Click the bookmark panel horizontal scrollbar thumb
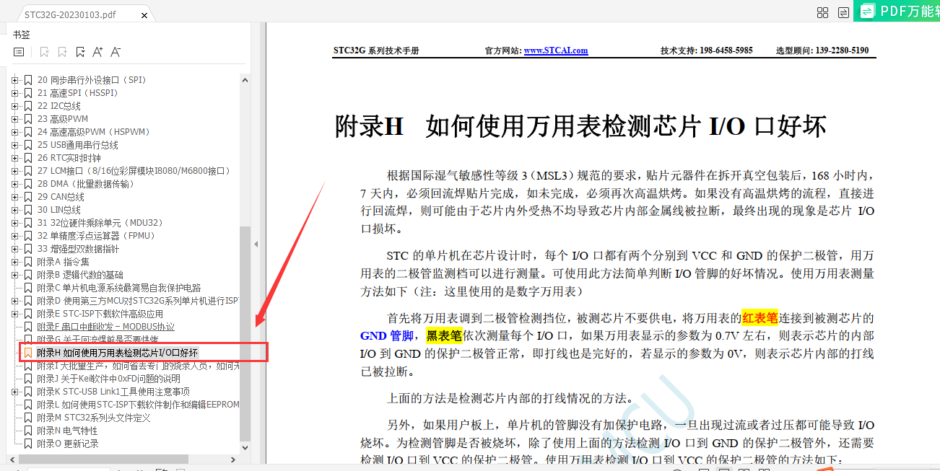940x471 pixels. 104,459
